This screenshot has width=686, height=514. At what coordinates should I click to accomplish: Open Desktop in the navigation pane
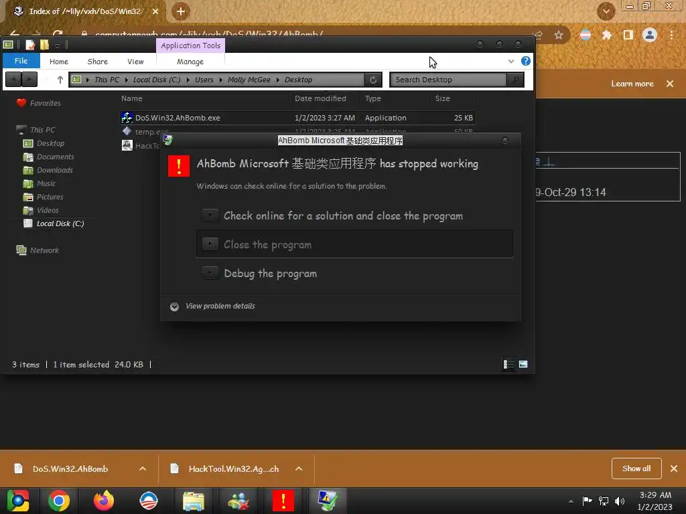[x=50, y=143]
